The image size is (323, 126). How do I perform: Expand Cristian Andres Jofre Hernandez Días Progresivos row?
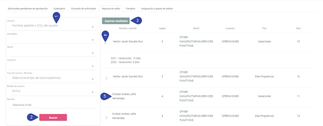click(106, 118)
